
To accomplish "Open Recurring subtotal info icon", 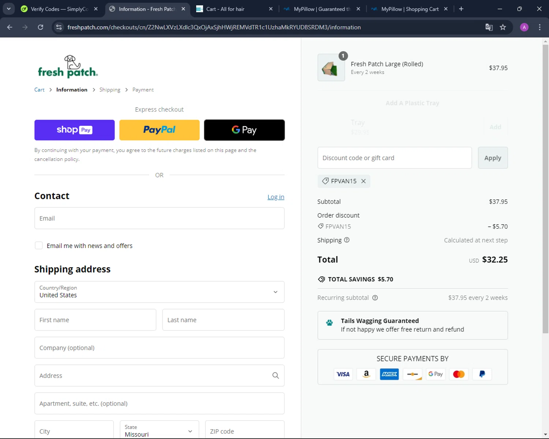I will [375, 298].
